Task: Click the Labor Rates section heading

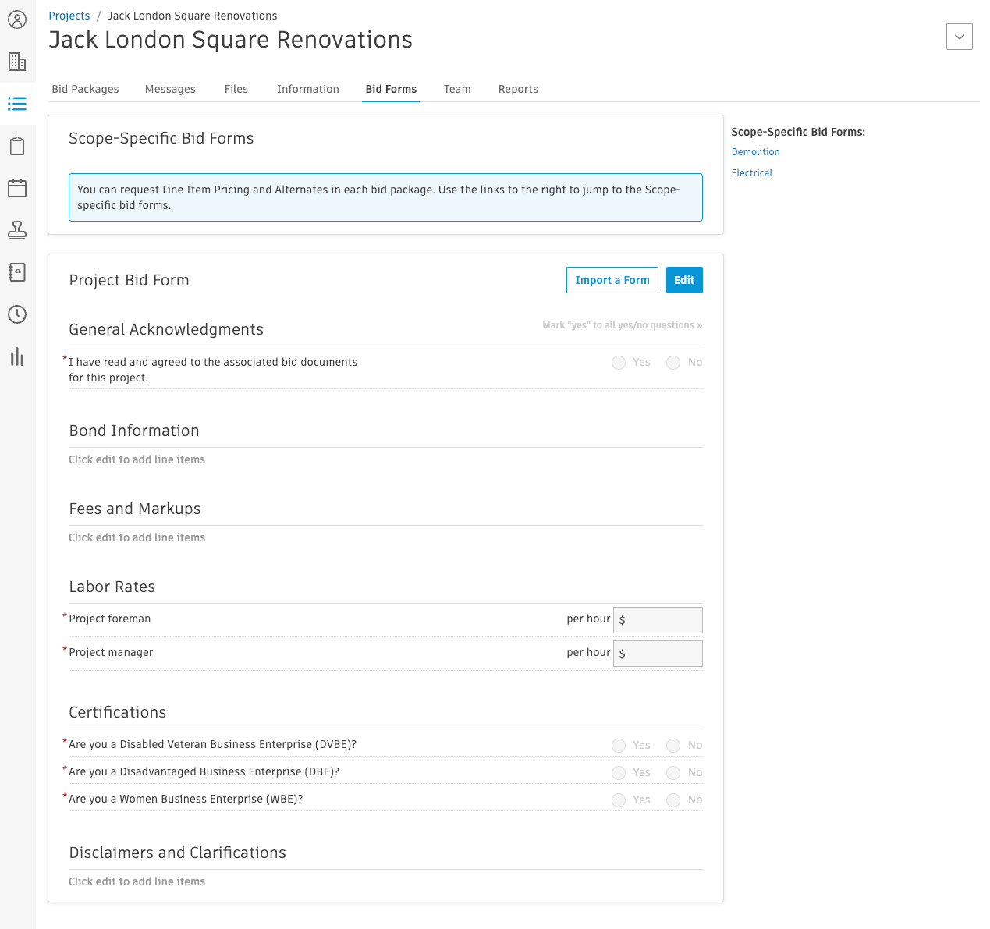Action: point(112,587)
